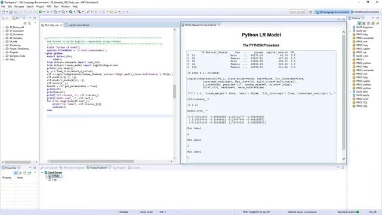Click the green Run program toolbar icon

[40, 12]
